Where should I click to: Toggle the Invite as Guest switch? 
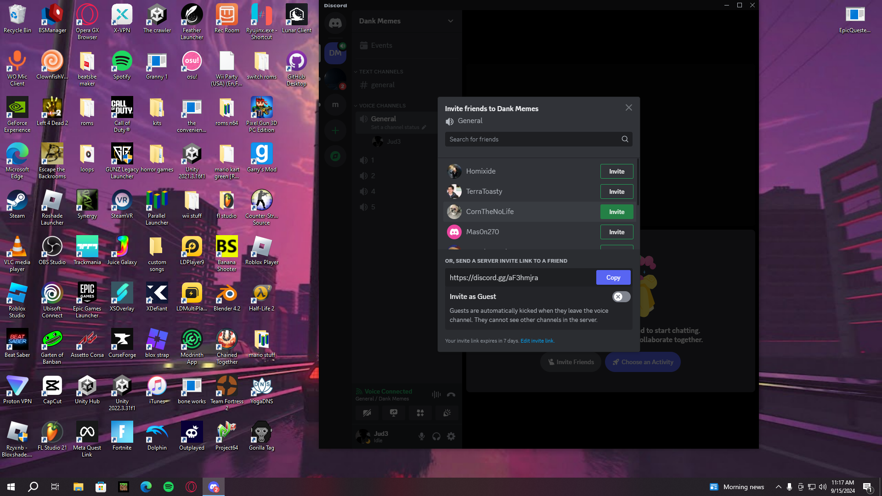(621, 297)
